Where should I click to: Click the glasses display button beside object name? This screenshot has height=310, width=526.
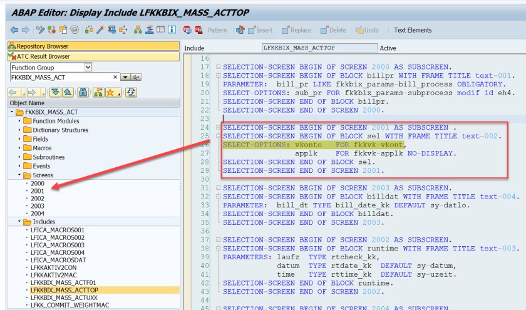135,77
